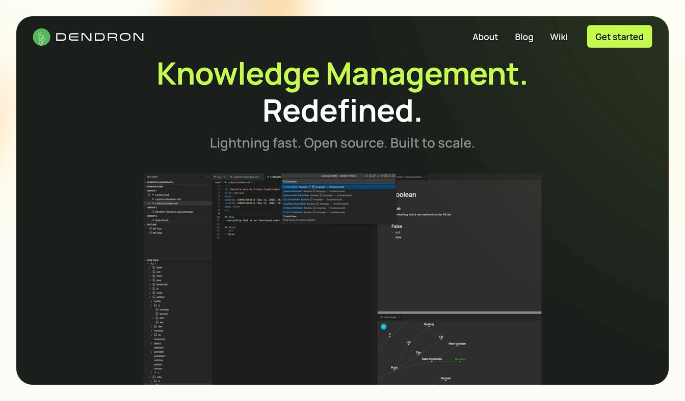Select runtime note in Tree View

(159, 360)
